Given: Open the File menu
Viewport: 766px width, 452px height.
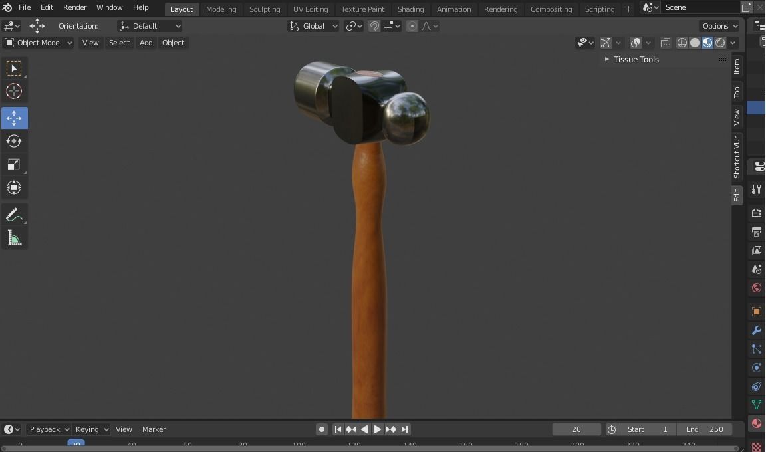Looking at the screenshot, I should (25, 7).
